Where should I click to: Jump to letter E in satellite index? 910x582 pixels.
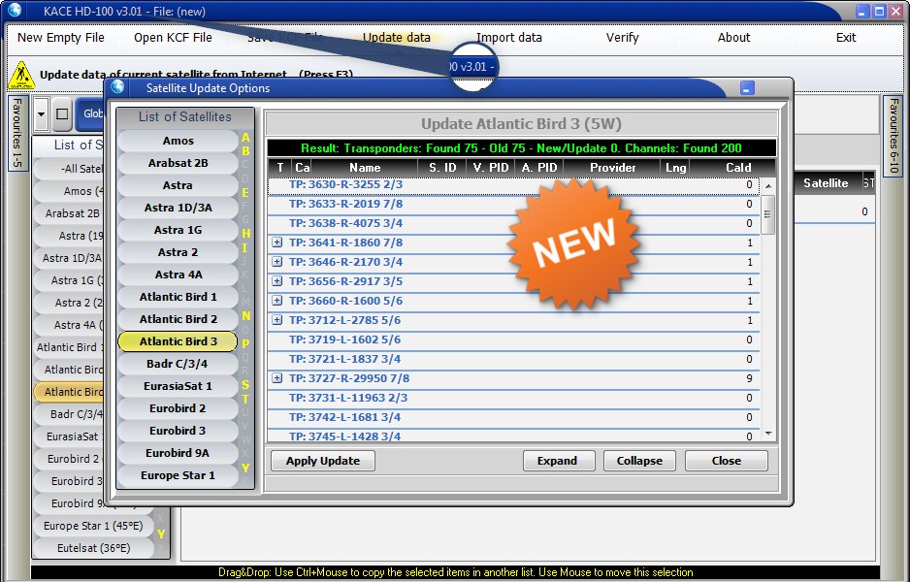(x=245, y=193)
